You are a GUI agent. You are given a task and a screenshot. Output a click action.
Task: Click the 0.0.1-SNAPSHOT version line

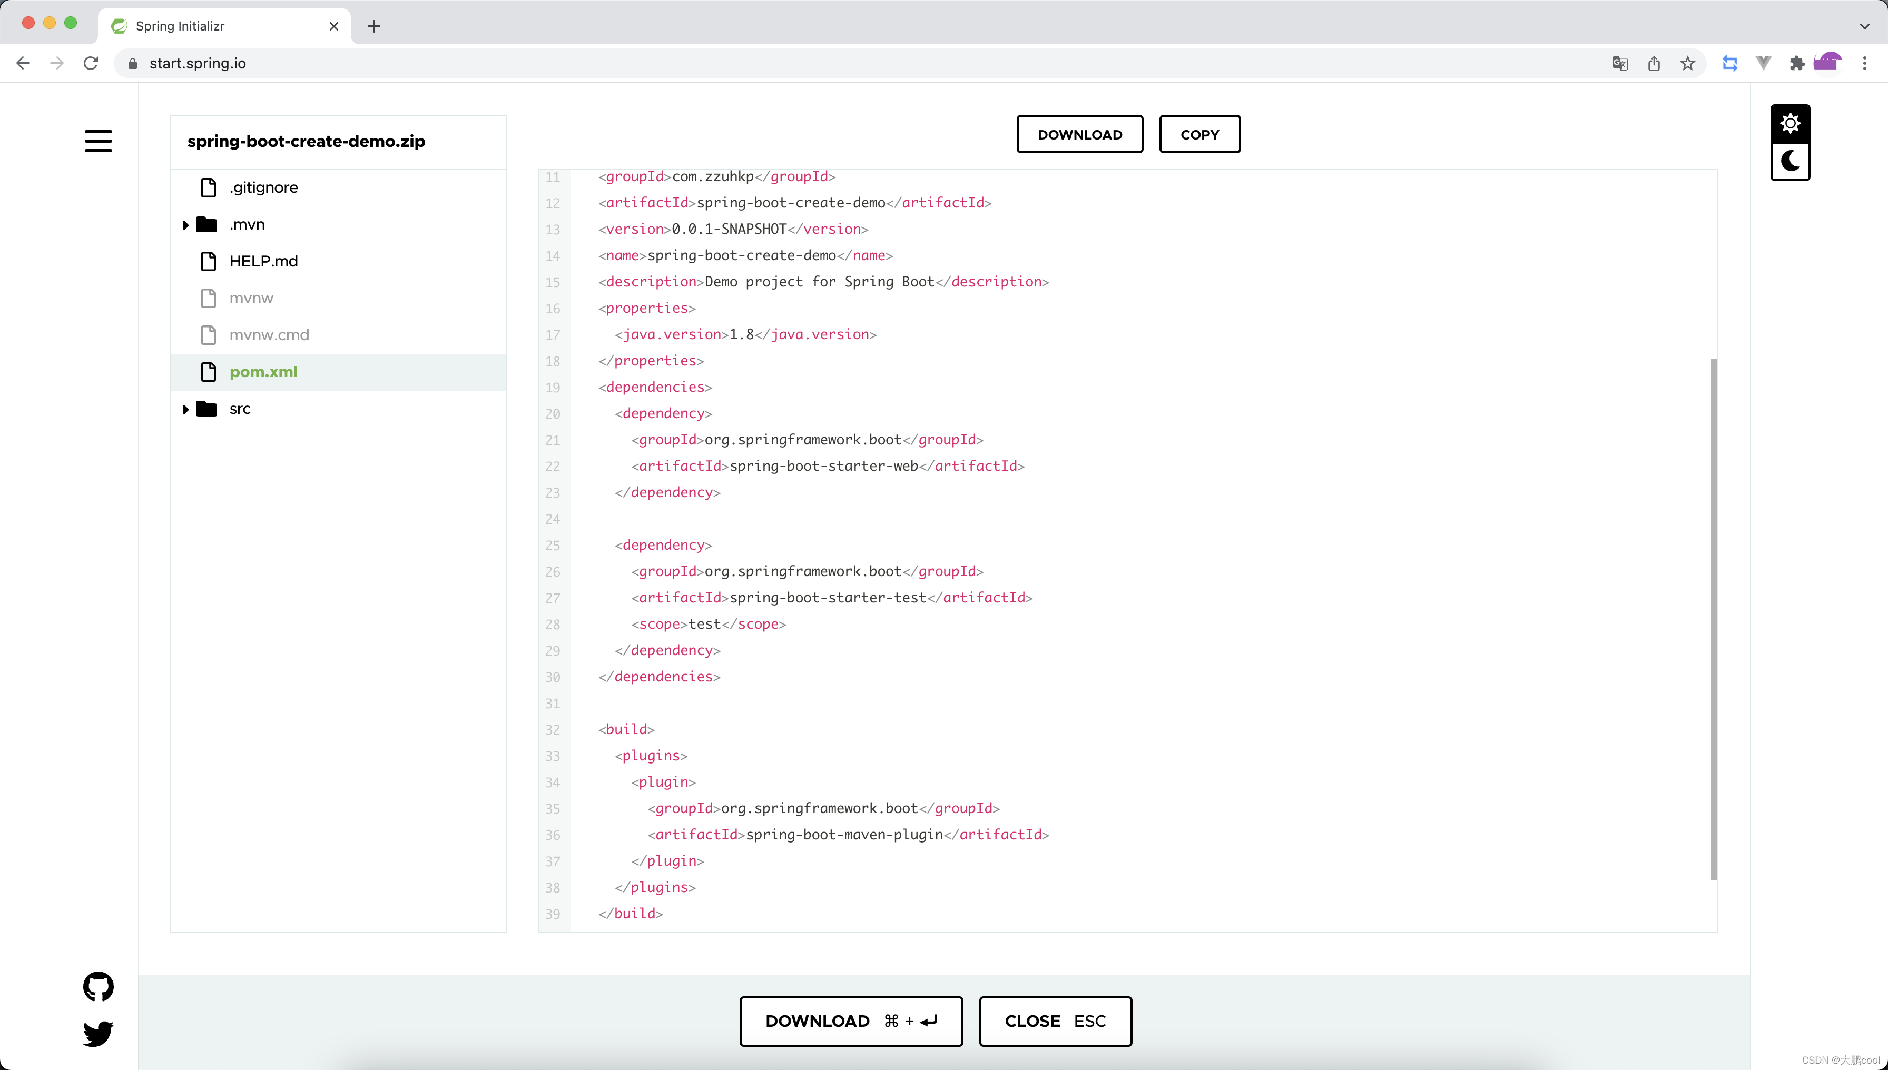point(733,229)
